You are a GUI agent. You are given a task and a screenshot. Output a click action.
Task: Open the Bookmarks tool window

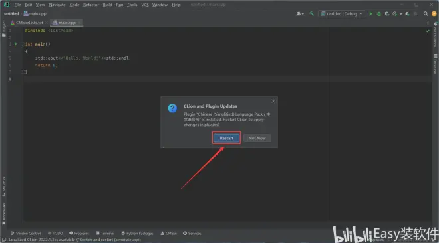[4, 214]
